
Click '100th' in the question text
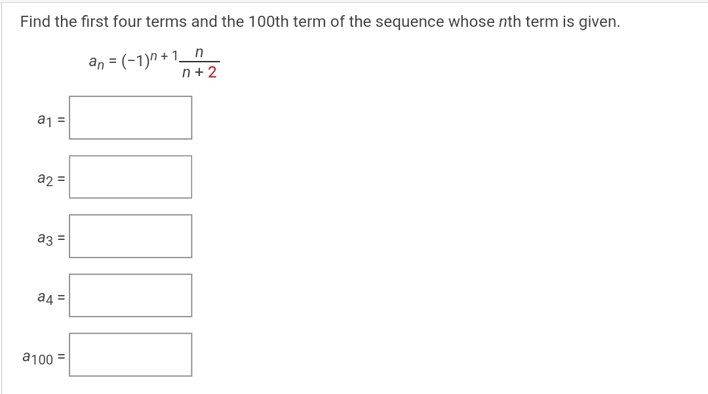coord(268,22)
